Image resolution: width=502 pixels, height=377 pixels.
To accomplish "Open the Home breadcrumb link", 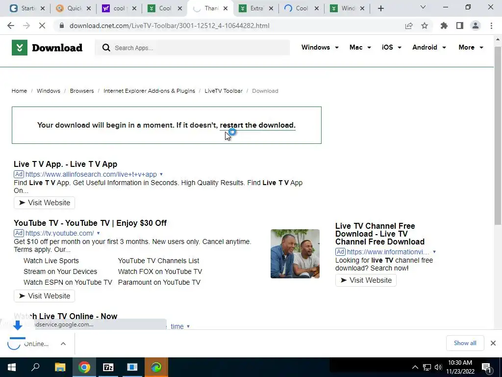I will (19, 91).
